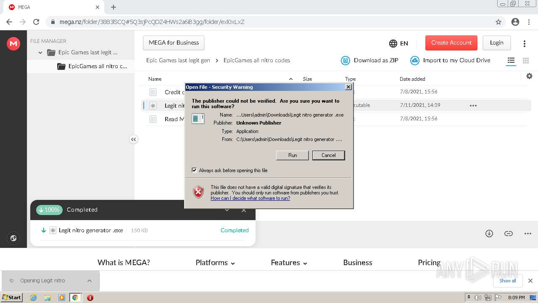Screen dimensions: 538x303
Task: Click volume icon in system tray
Action: pyautogui.click(x=478, y=298)
